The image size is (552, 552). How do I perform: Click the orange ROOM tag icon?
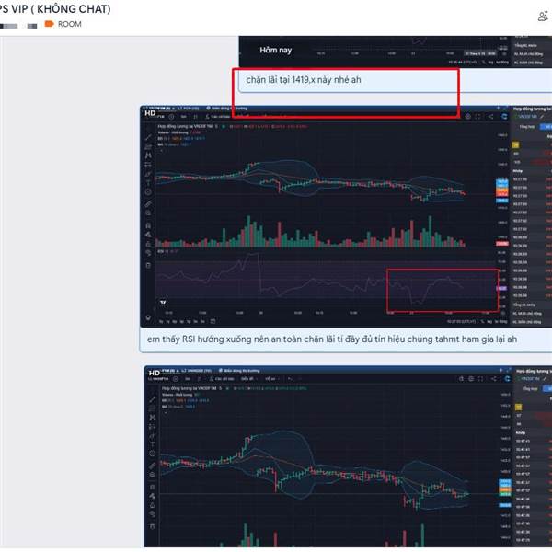click(49, 24)
